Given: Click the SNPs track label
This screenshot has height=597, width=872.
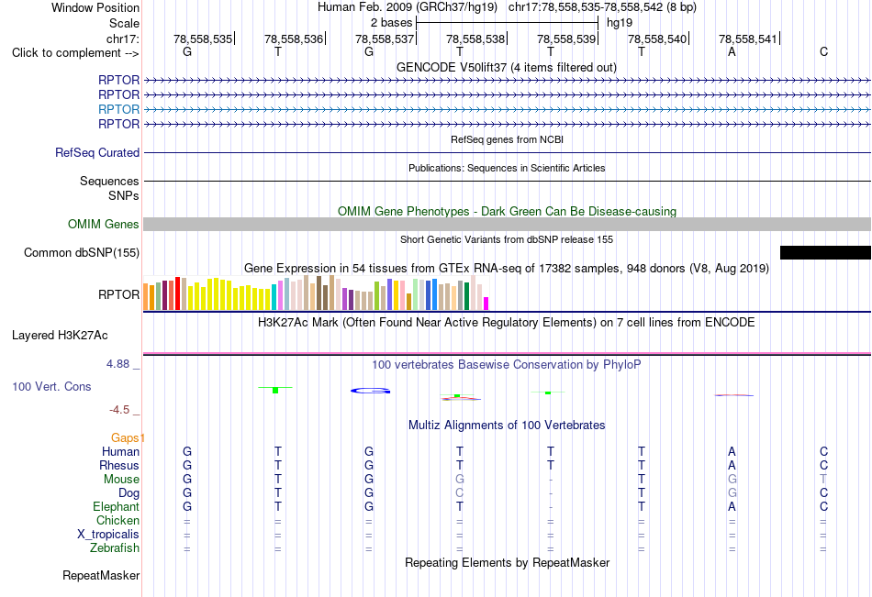Looking at the screenshot, I should [124, 195].
